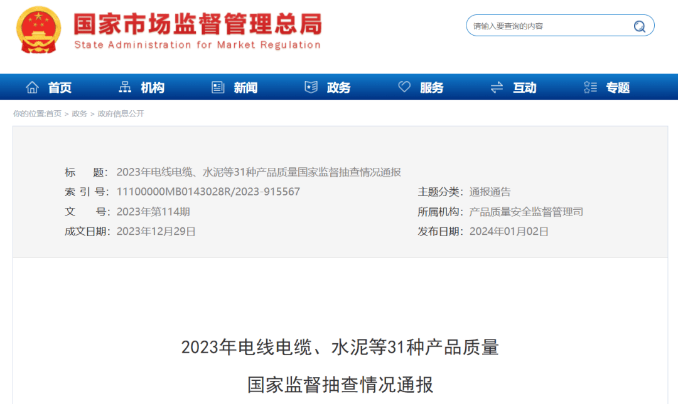Click the 发布日期 field label

(440, 231)
